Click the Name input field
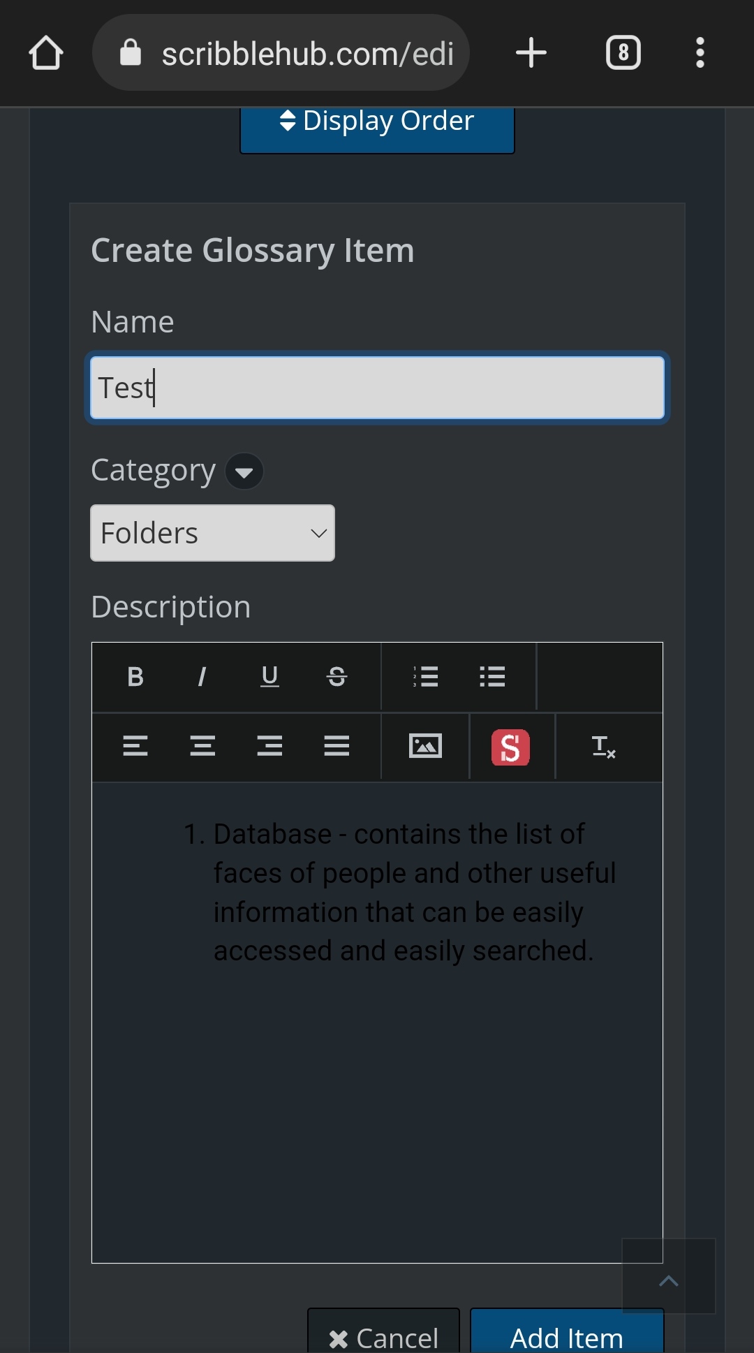Screen dimensions: 754x1353 pyautogui.click(x=377, y=388)
